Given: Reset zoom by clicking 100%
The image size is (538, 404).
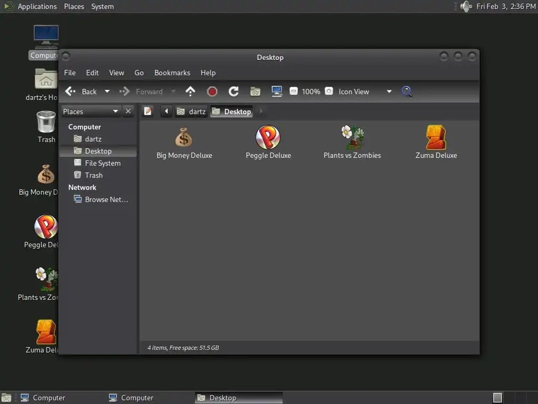Looking at the screenshot, I should click(x=311, y=92).
